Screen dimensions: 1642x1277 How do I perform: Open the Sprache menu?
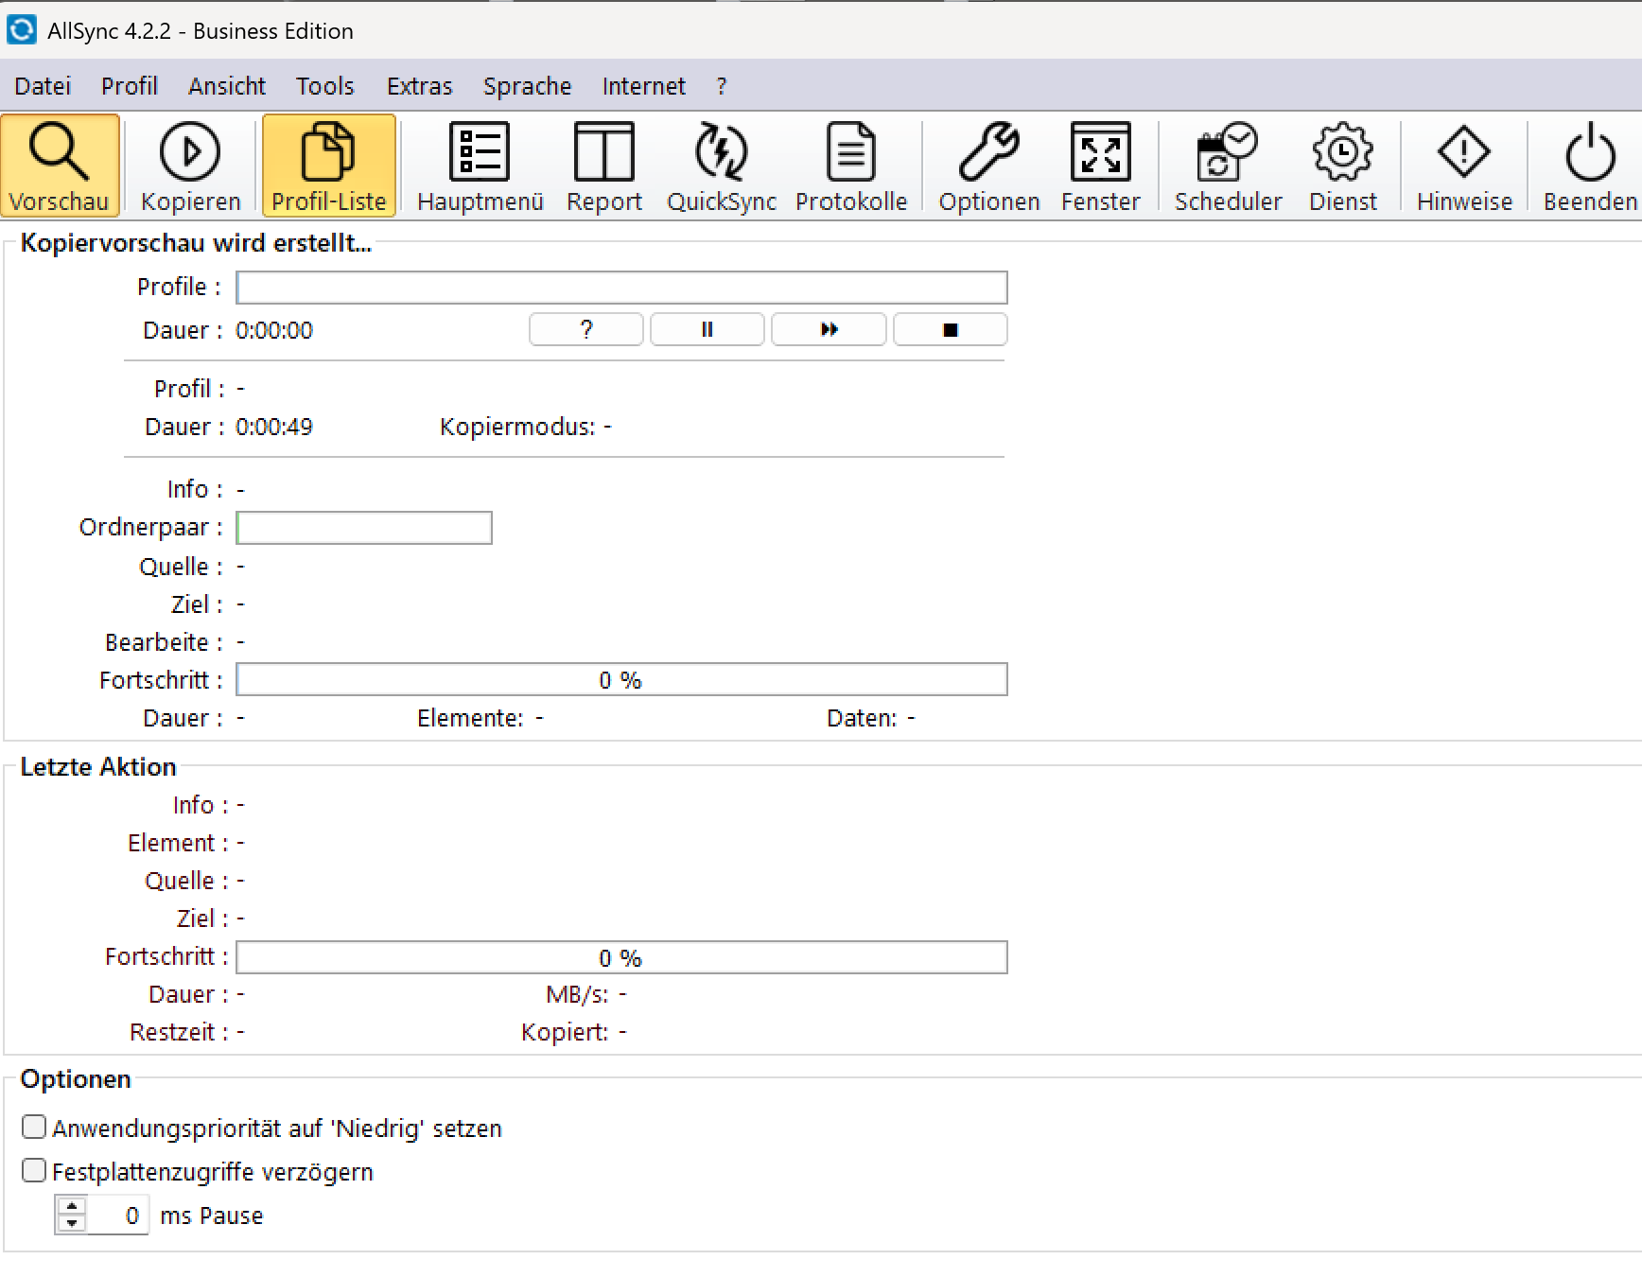click(527, 86)
